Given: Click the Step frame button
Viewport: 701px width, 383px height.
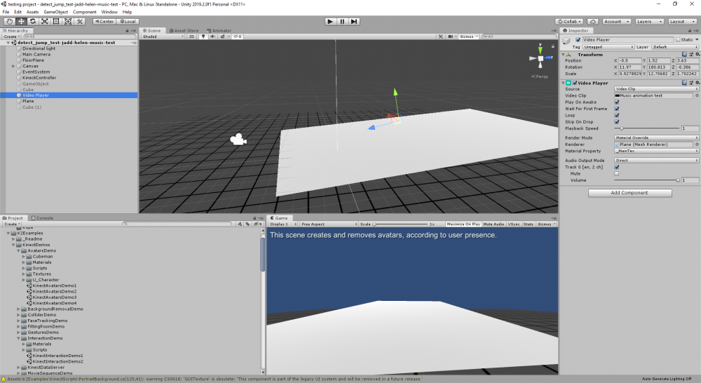Looking at the screenshot, I should point(355,22).
